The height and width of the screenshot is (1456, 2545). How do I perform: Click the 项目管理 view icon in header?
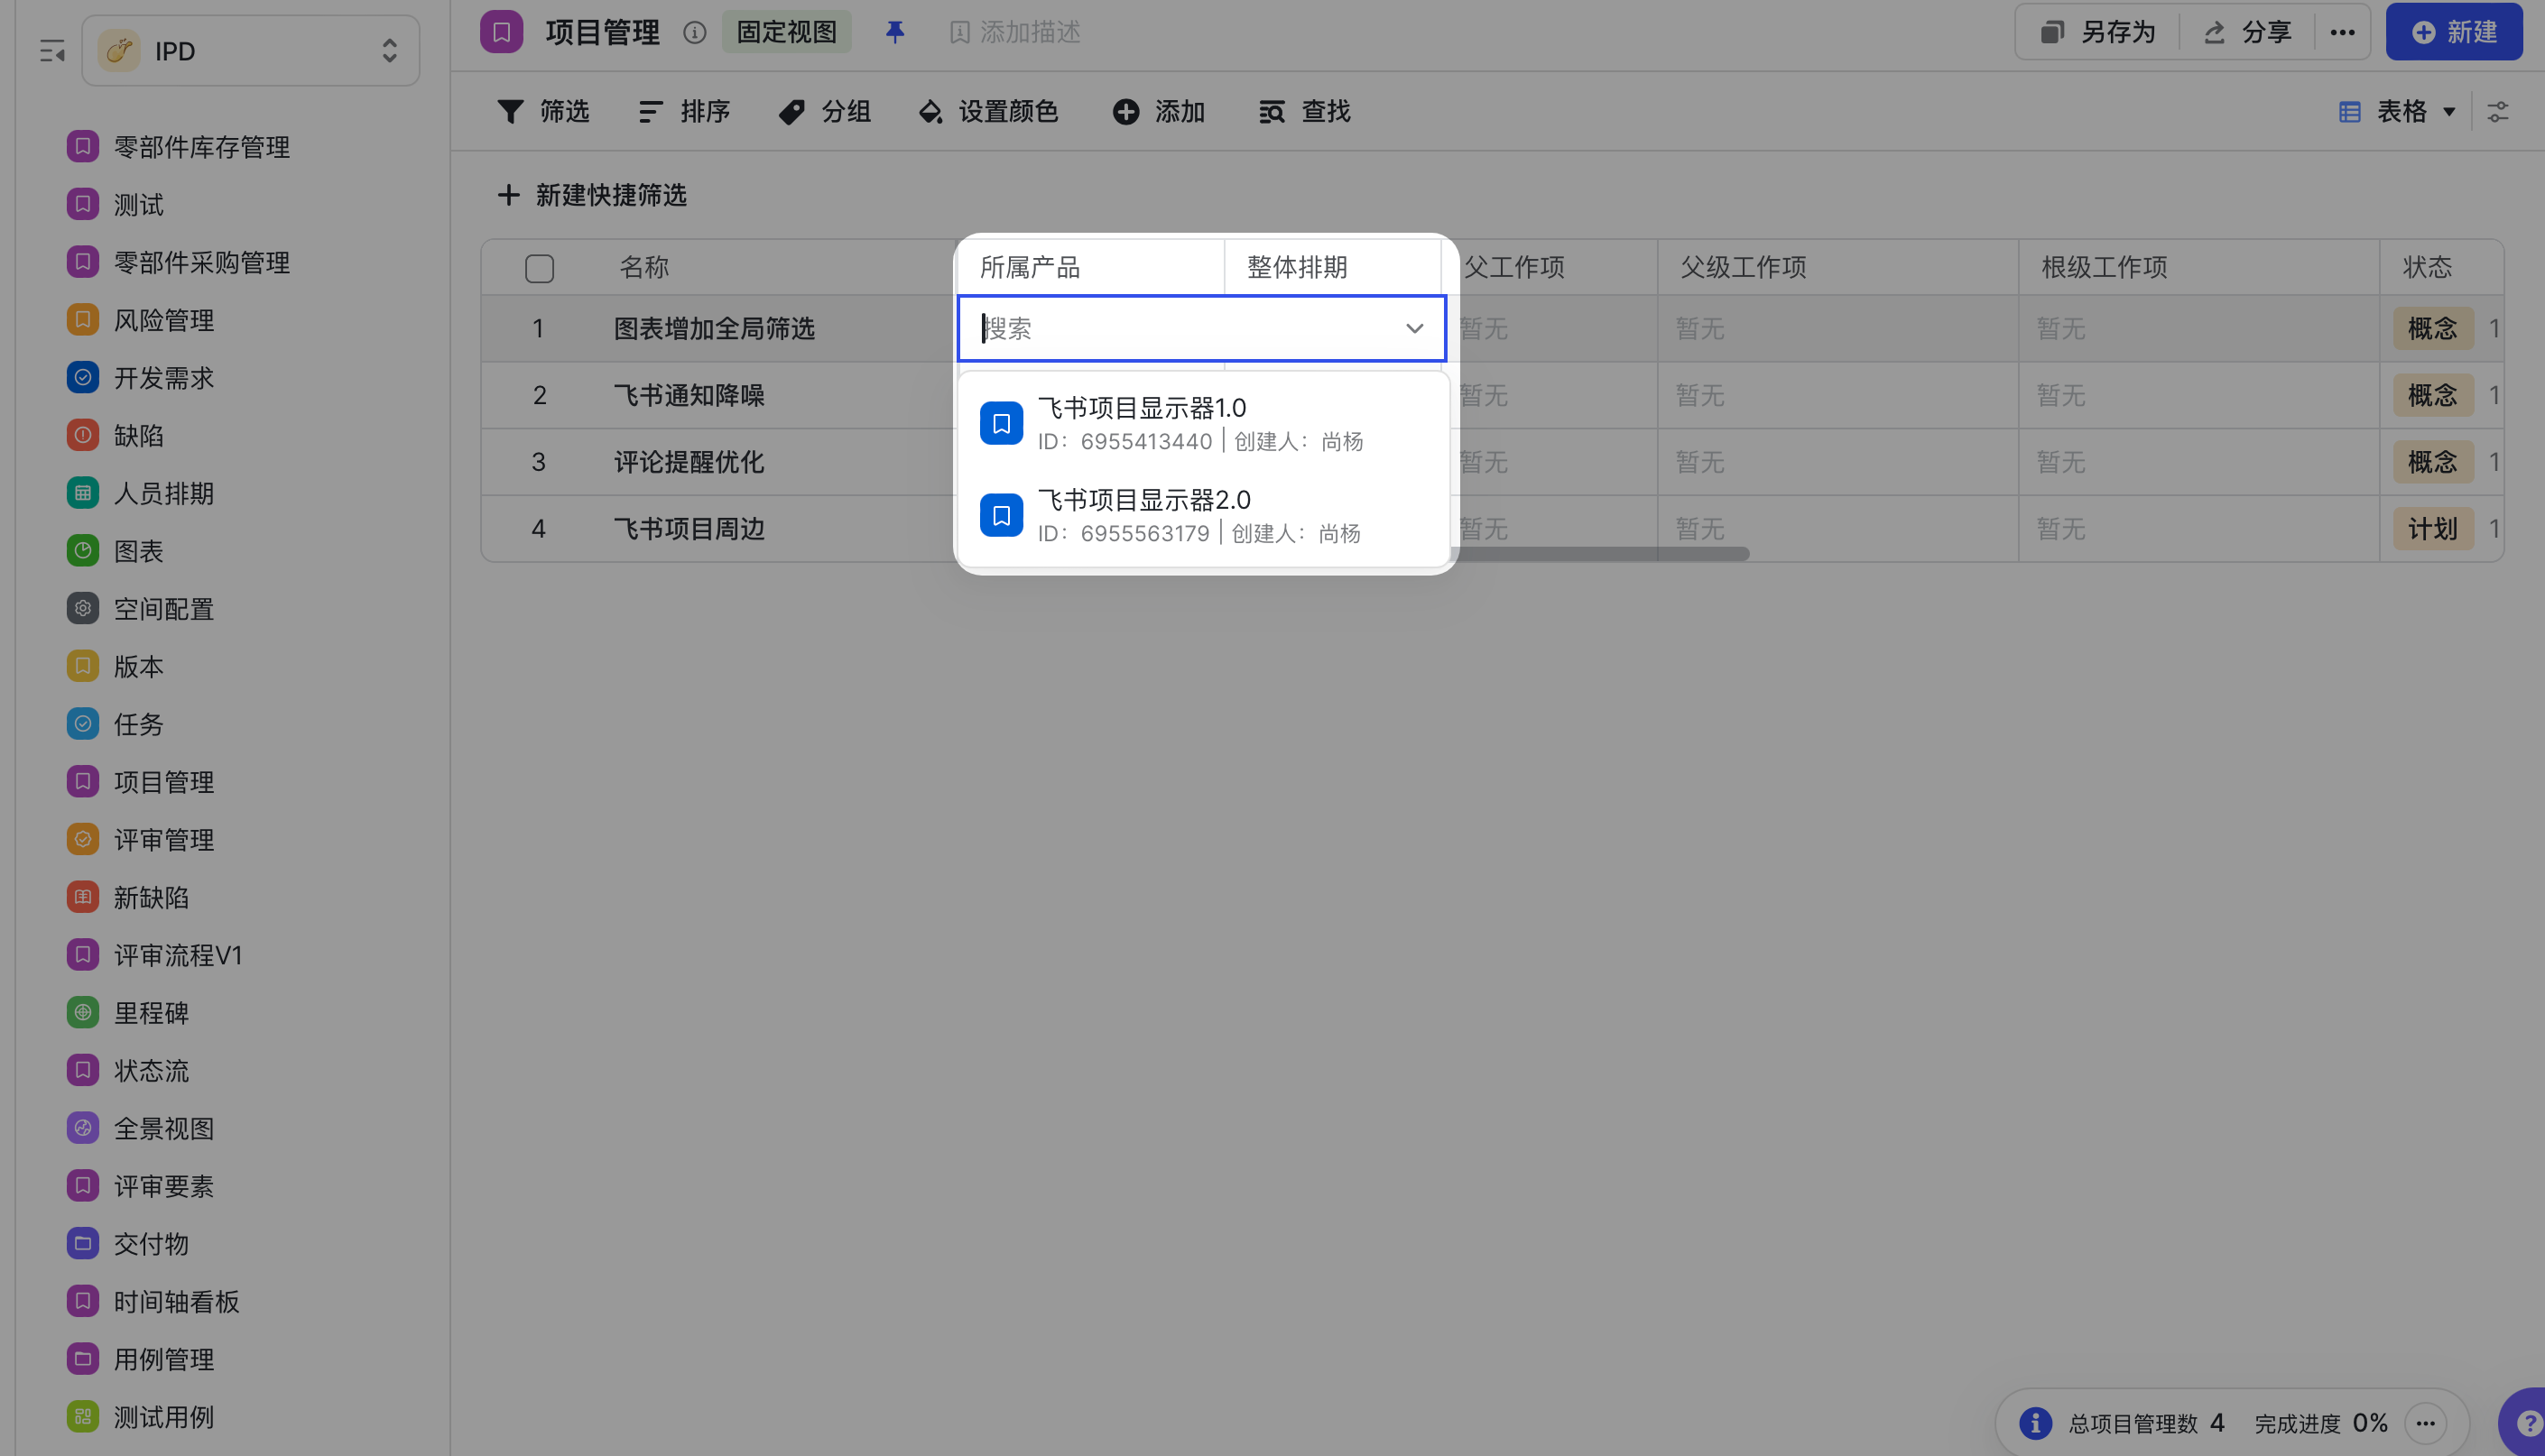coord(501,32)
